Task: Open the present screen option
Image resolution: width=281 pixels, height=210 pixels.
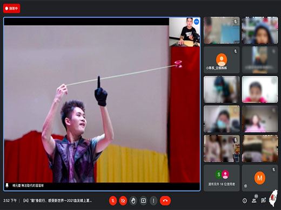Action: coord(144,200)
